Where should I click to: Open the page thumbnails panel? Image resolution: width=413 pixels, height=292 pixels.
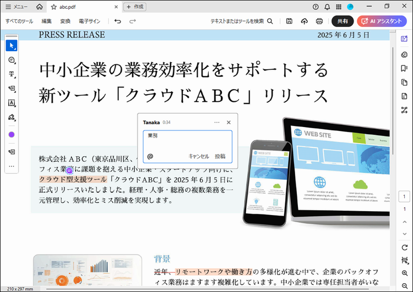click(x=404, y=82)
